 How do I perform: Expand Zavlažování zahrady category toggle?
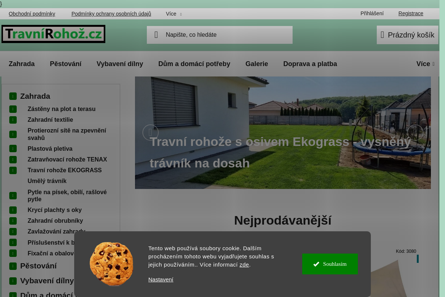13,232
